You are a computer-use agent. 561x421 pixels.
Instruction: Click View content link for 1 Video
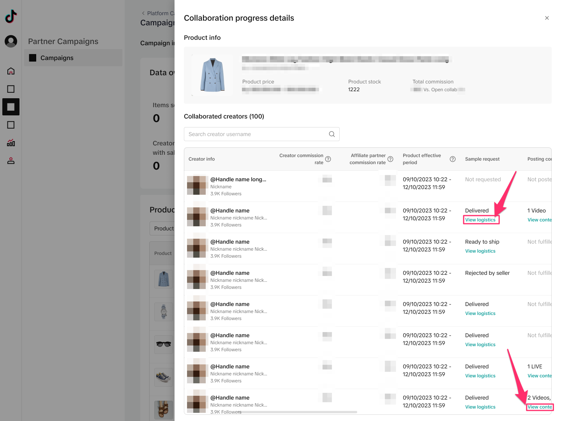tap(539, 220)
